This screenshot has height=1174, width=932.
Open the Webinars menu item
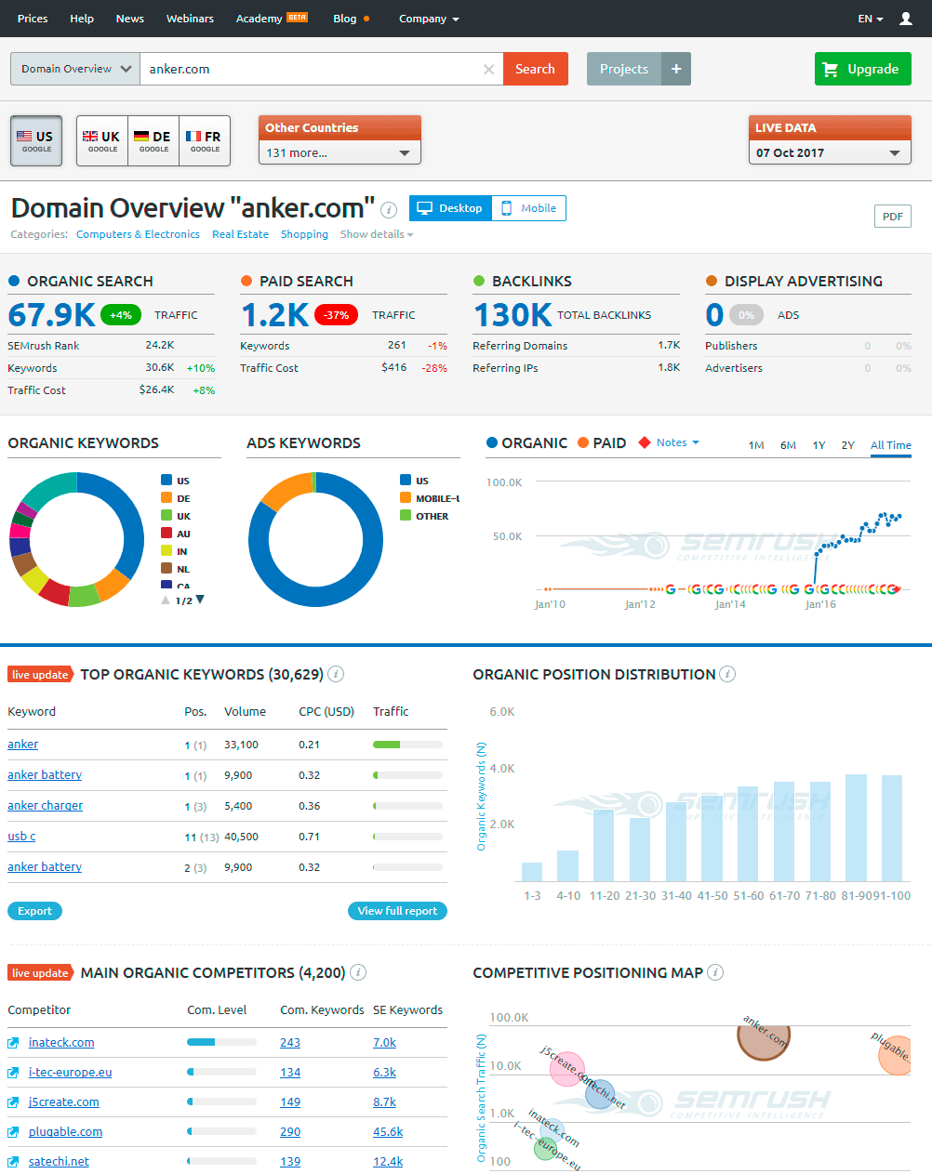coord(190,19)
